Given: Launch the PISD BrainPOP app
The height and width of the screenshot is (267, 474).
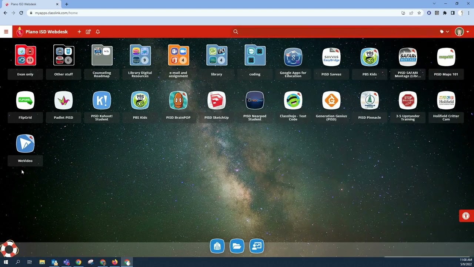Looking at the screenshot, I should tap(178, 100).
